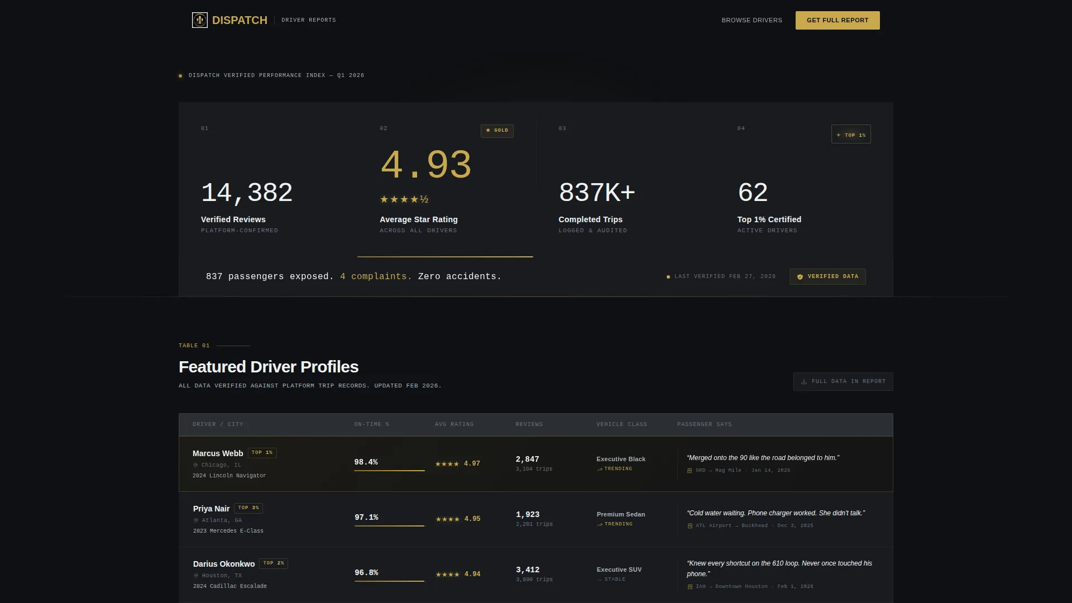Viewport: 1072px width, 603px height.
Task: Click Marcus Webb's Top 1% badge
Action: [262, 453]
